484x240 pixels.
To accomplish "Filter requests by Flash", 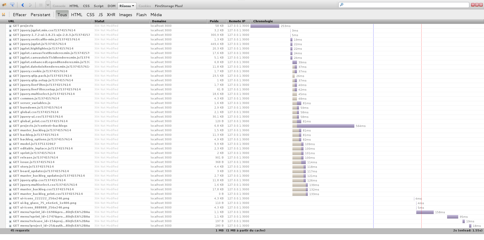I will 141,15.
